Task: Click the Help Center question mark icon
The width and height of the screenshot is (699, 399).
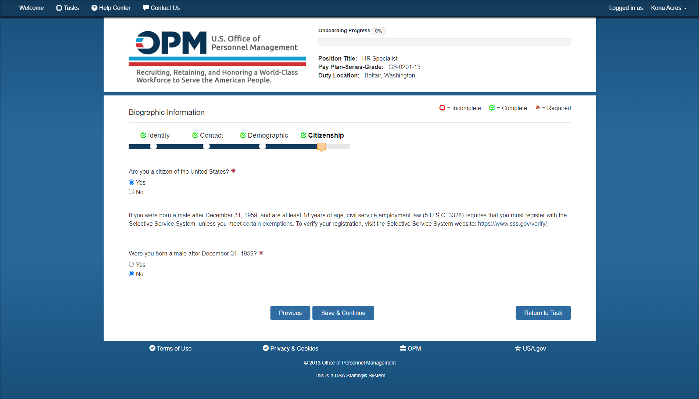Action: coord(94,8)
